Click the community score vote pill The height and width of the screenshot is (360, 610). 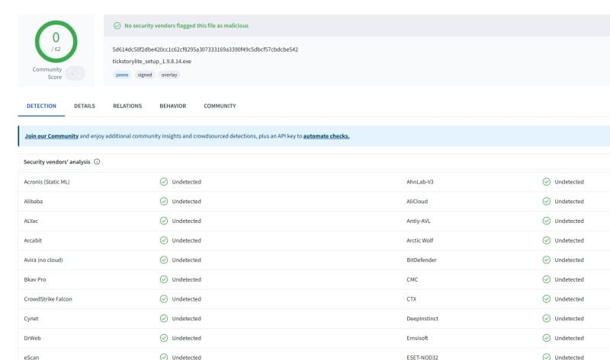click(75, 73)
